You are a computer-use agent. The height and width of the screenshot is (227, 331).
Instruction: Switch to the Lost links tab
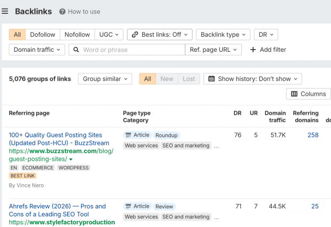point(189,79)
